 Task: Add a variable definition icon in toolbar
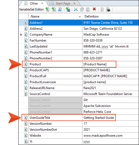pos(68,9)
